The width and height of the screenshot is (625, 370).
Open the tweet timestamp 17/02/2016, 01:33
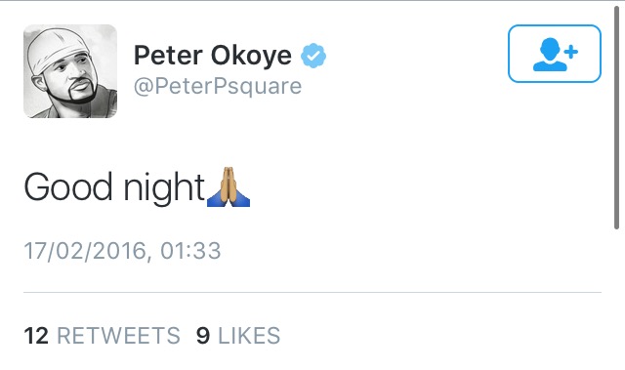[x=122, y=251]
